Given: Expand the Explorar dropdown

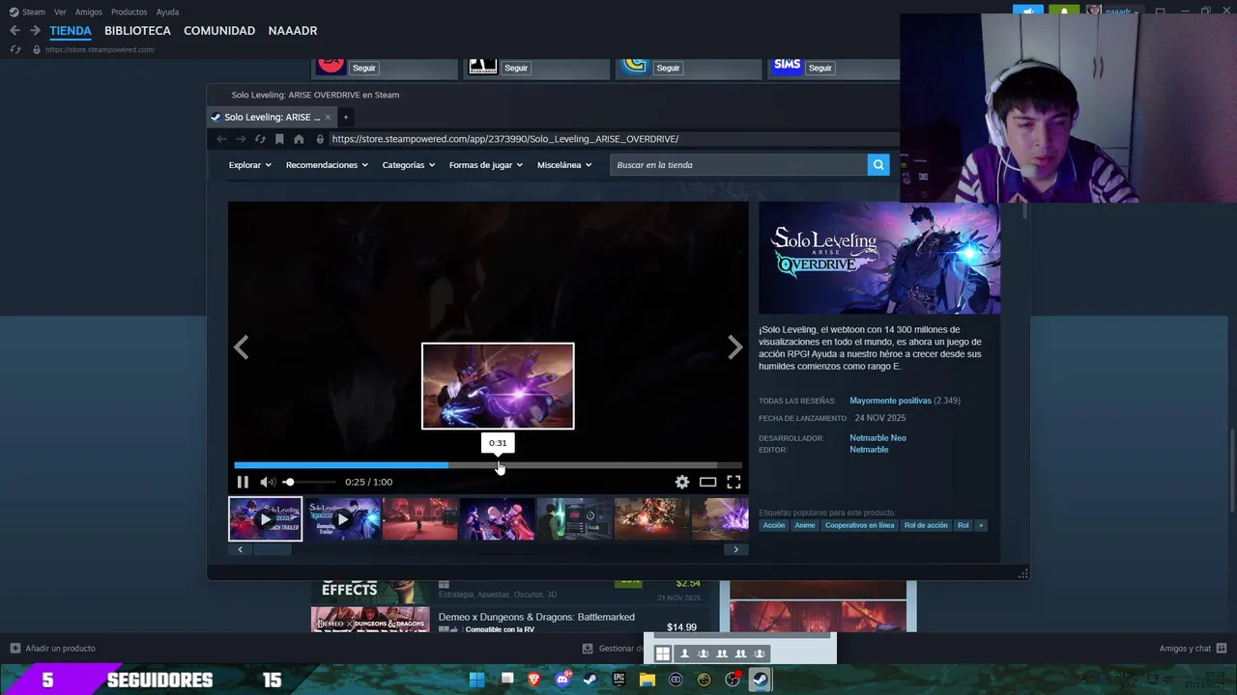Looking at the screenshot, I should pyautogui.click(x=250, y=165).
